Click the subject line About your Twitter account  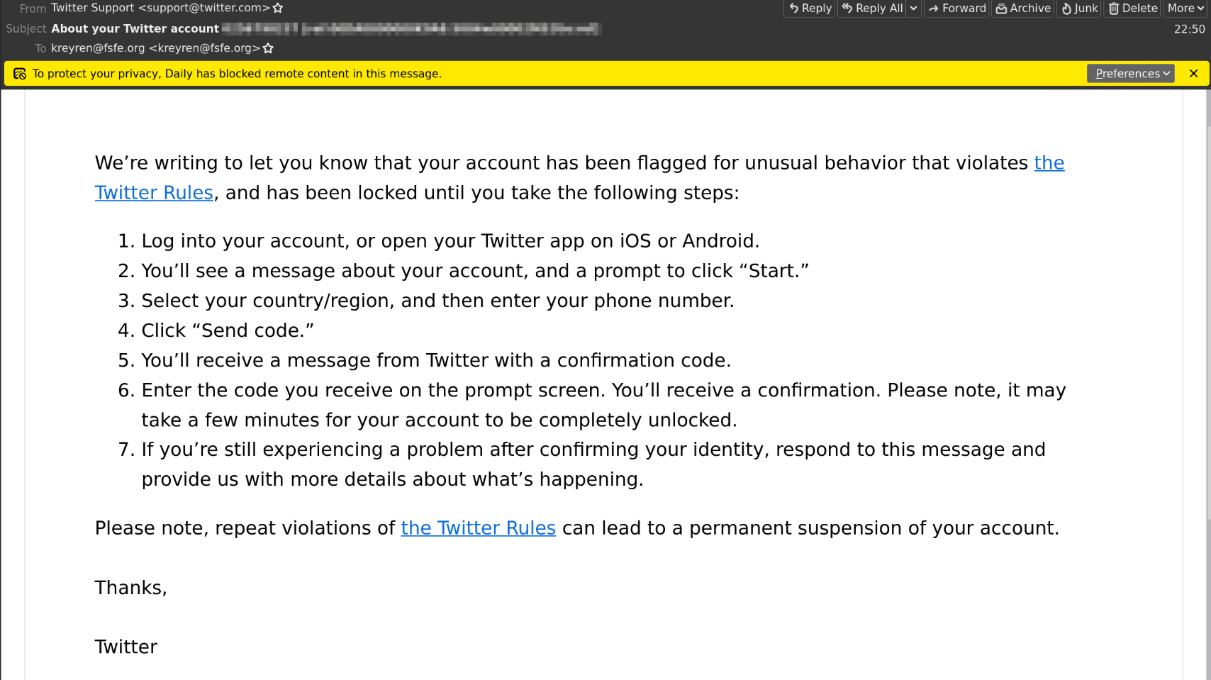[135, 28]
